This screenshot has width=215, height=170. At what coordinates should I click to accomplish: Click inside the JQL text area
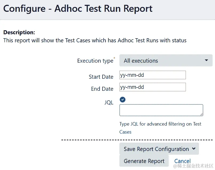click(x=161, y=110)
